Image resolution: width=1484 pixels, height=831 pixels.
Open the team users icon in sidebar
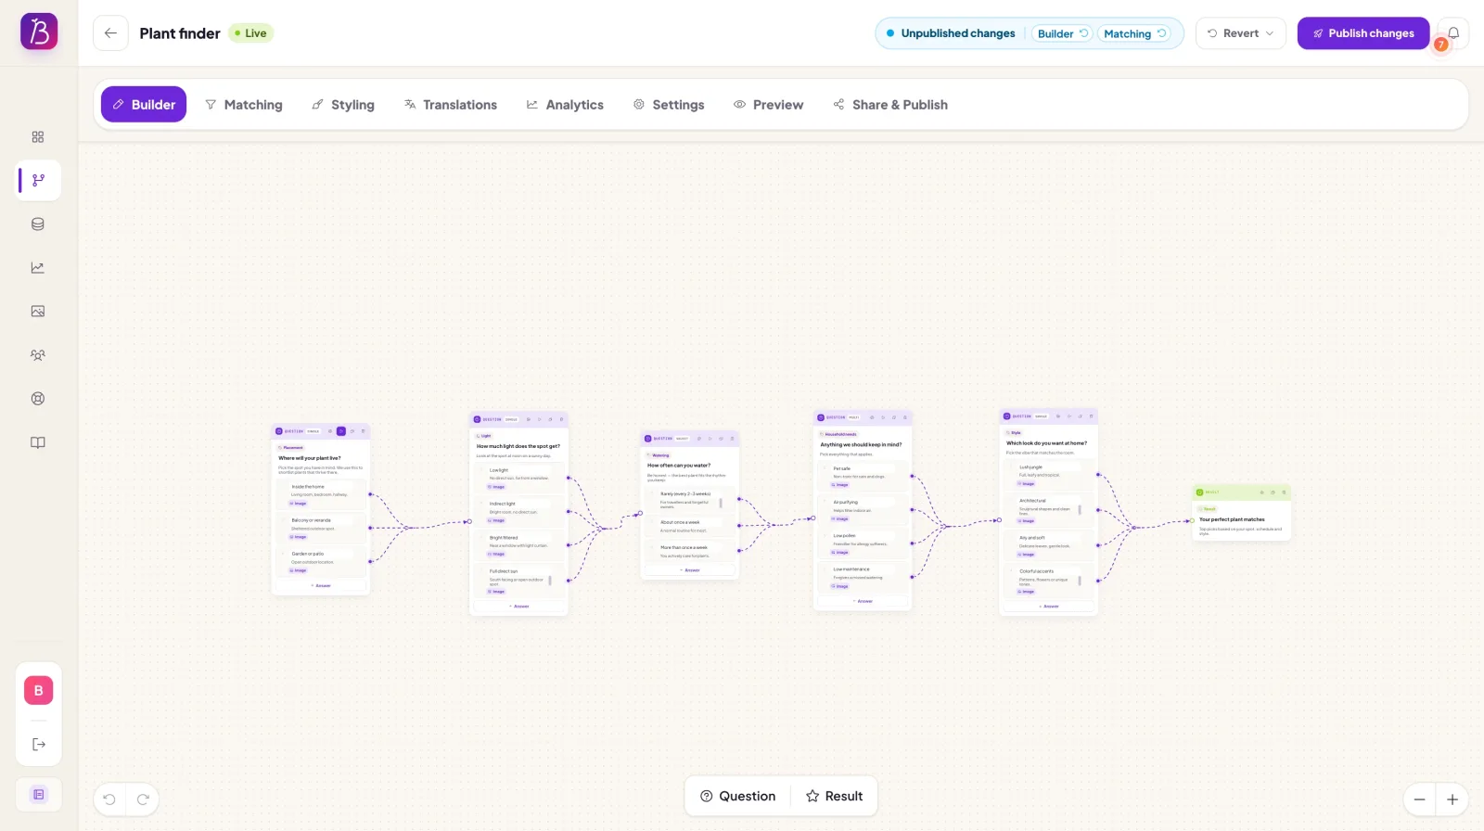click(x=38, y=355)
